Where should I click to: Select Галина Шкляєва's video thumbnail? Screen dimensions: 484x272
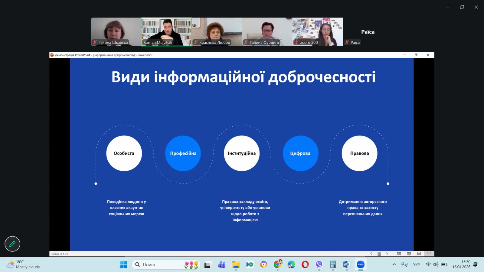click(116, 32)
